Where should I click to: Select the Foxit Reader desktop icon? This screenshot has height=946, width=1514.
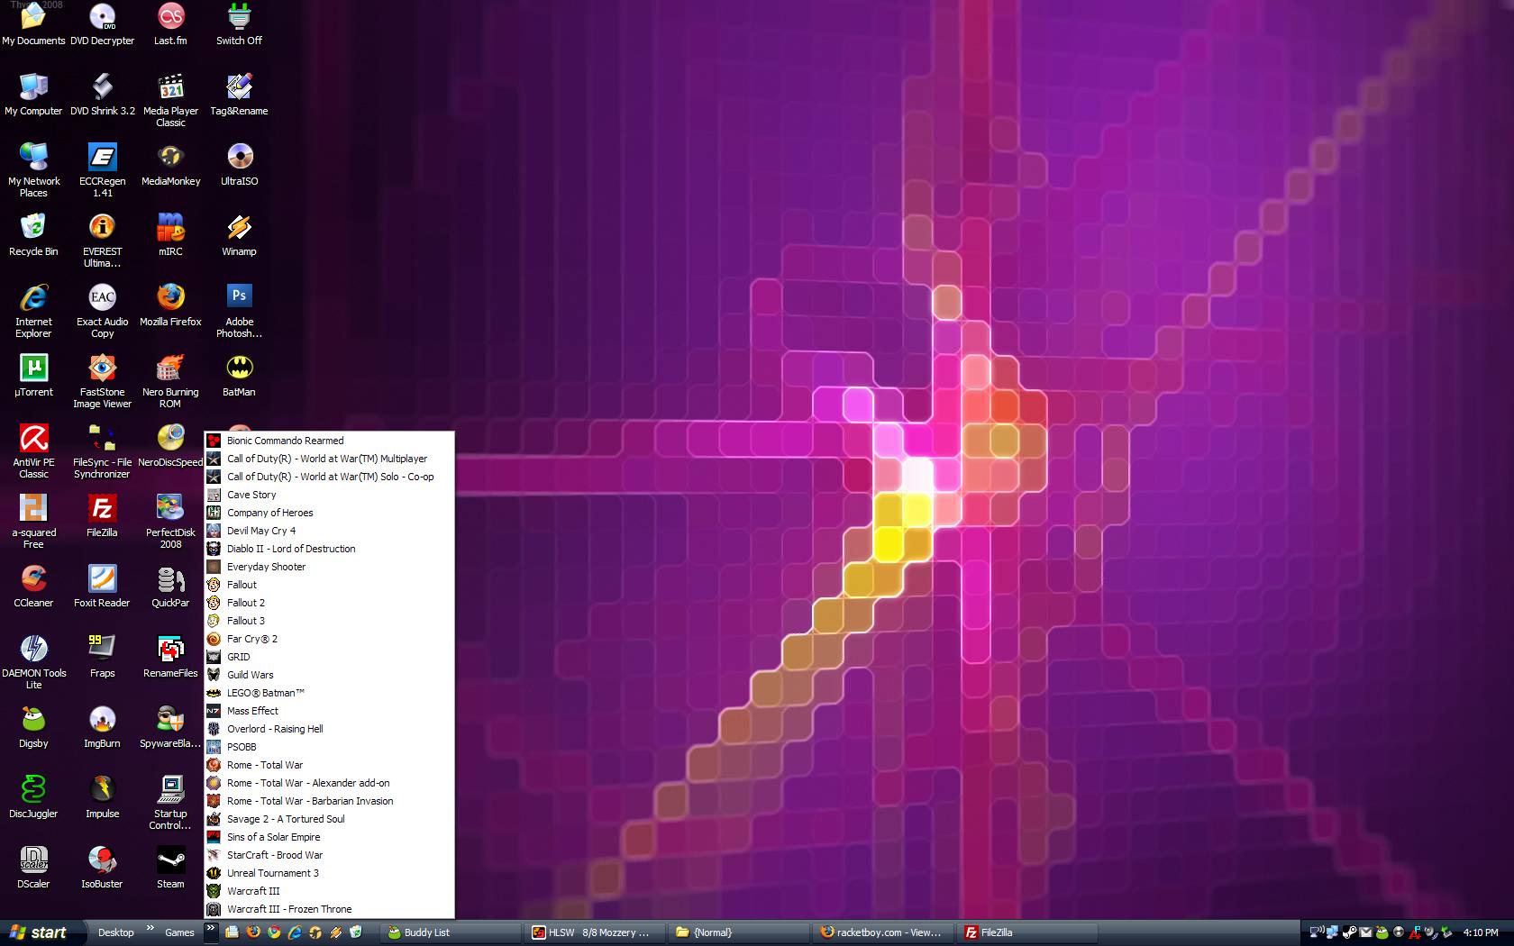102,586
